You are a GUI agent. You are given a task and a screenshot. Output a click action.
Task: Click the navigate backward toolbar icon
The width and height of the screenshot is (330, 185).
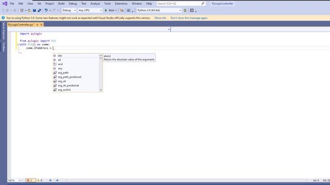(7, 10)
